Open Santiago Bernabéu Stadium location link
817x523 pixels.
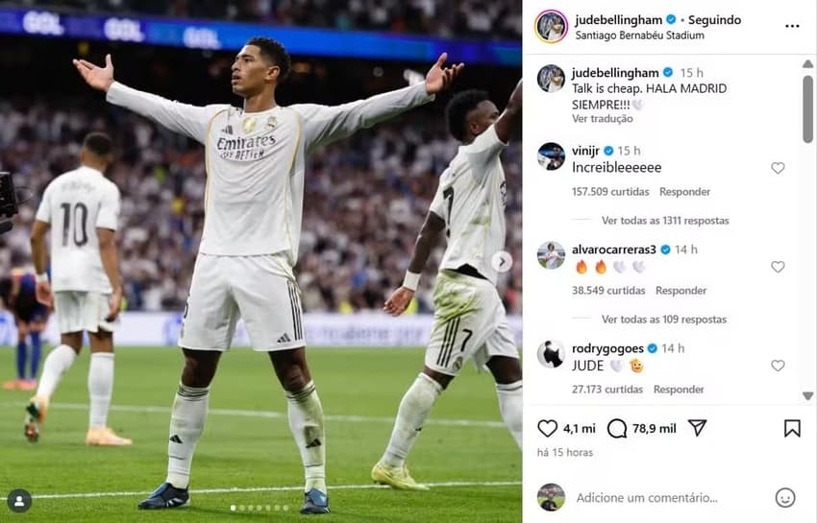(639, 36)
